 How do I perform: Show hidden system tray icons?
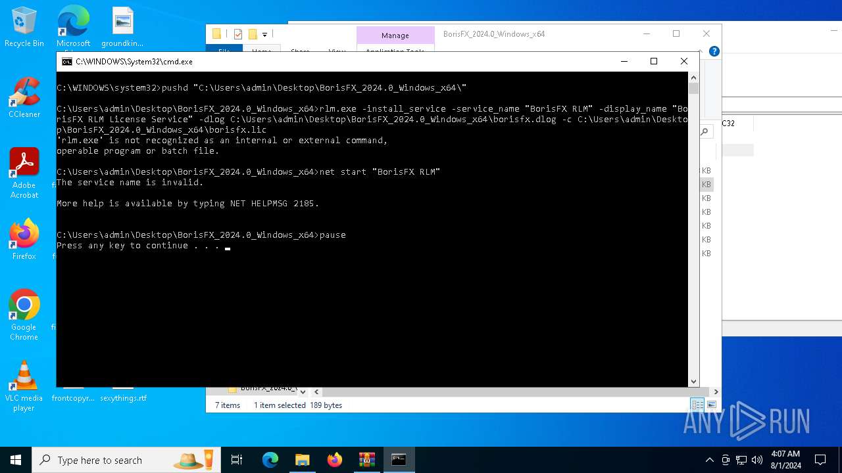pos(709,460)
